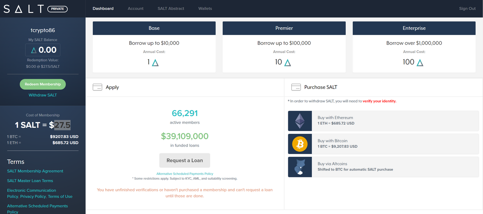Click the Base plan header

[x=154, y=28]
